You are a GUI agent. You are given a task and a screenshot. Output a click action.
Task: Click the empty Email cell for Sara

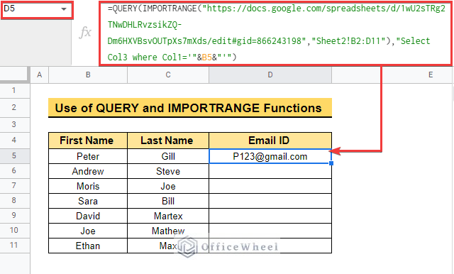click(x=270, y=201)
